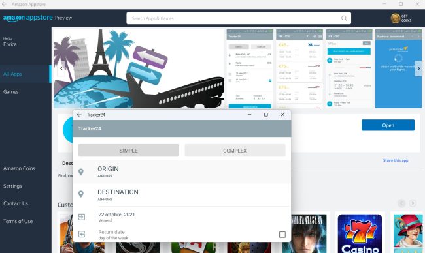Click the Tracker24 gray header title
The width and height of the screenshot is (425, 253).
point(90,128)
